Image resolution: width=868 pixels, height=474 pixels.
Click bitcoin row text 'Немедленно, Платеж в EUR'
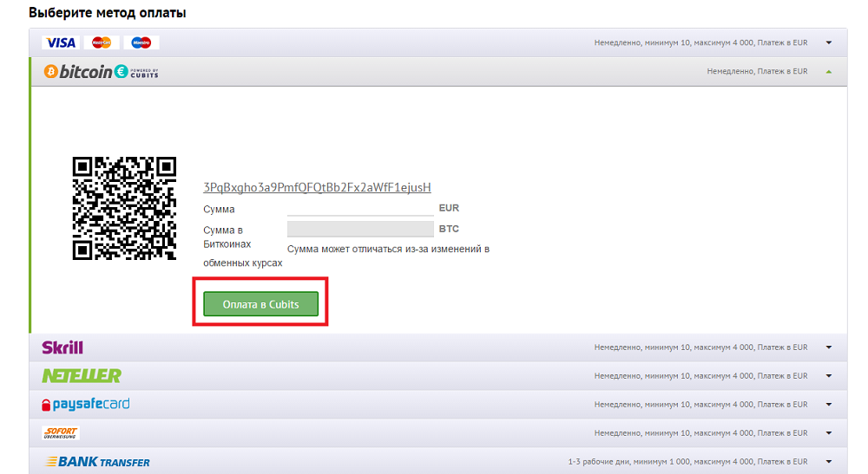coord(757,71)
